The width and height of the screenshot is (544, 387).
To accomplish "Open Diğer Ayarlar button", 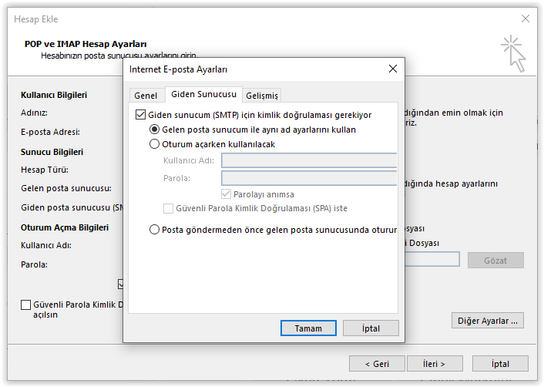I will click(488, 321).
